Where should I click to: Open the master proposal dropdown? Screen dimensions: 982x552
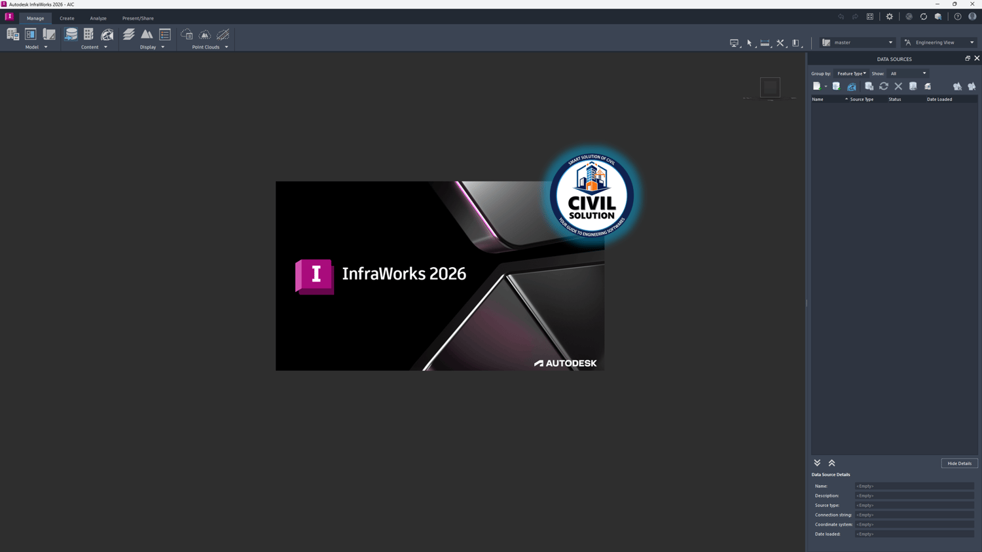(x=858, y=43)
